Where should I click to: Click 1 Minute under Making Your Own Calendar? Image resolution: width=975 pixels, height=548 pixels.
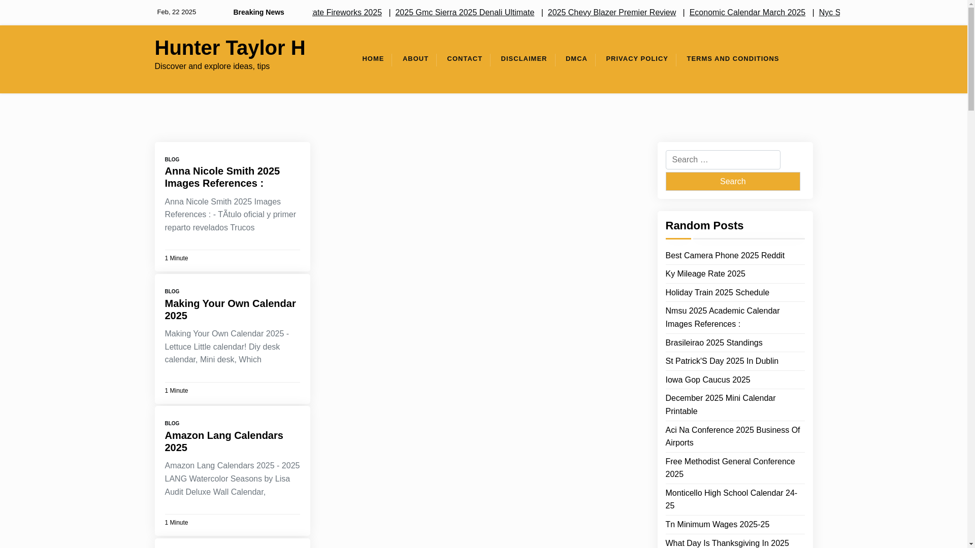[x=176, y=391]
